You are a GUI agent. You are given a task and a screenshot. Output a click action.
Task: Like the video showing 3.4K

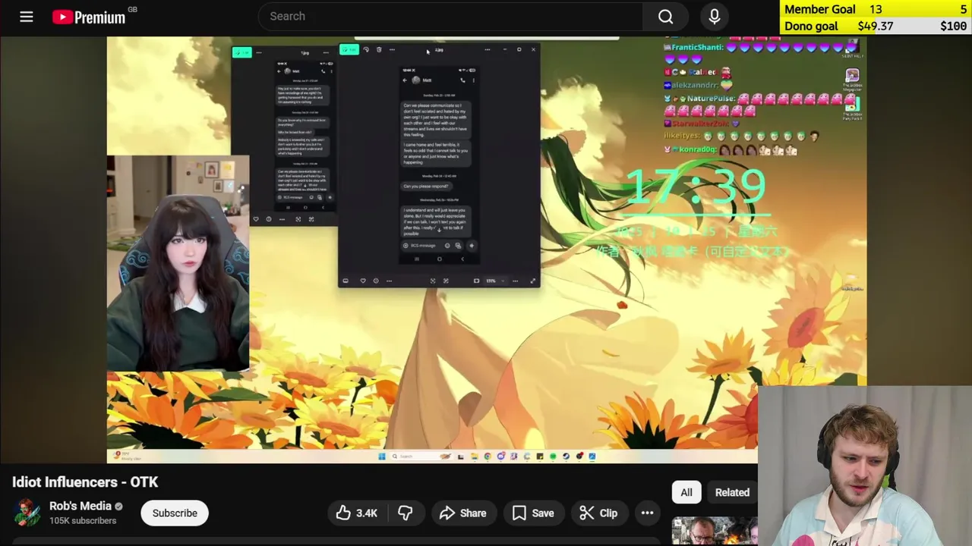tap(357, 513)
